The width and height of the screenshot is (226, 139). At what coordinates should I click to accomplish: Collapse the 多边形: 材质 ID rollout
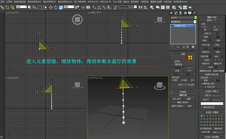pyautogui.click(x=212, y=91)
